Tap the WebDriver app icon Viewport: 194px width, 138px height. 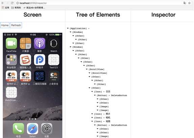click(11, 92)
